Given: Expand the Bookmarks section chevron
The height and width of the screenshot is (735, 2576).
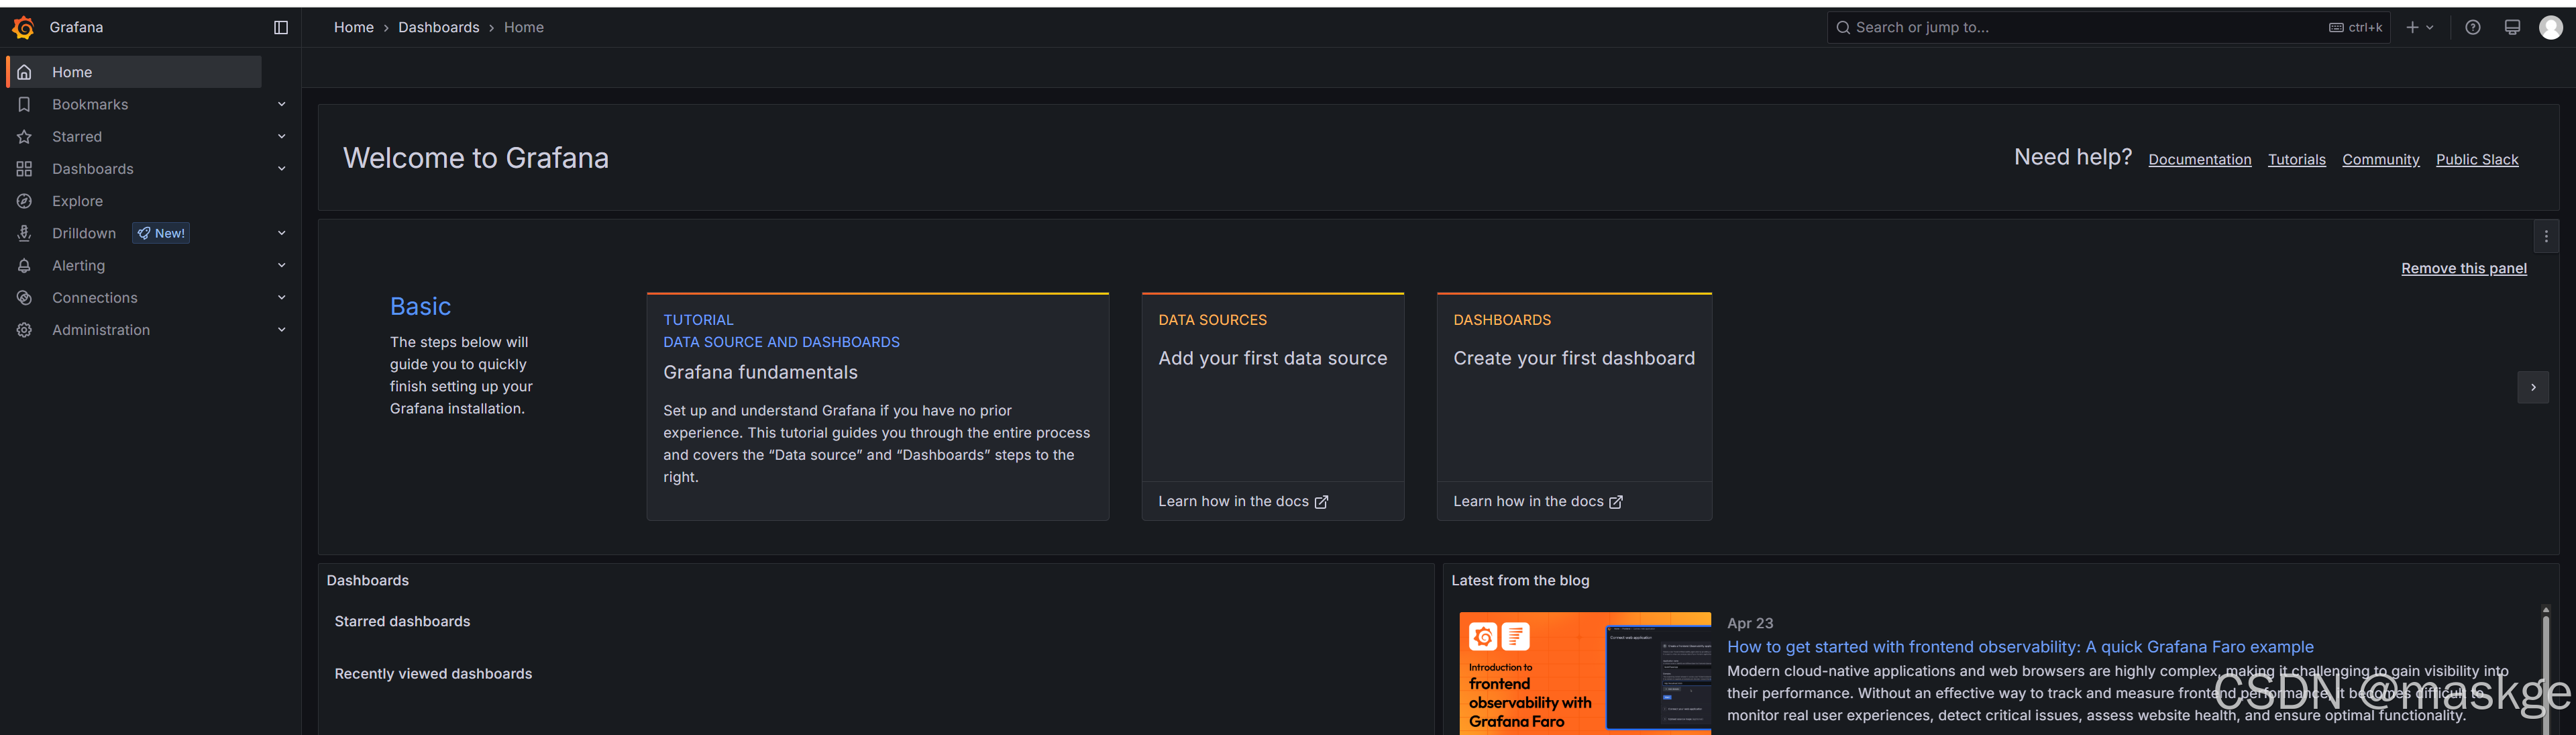Looking at the screenshot, I should pos(281,104).
